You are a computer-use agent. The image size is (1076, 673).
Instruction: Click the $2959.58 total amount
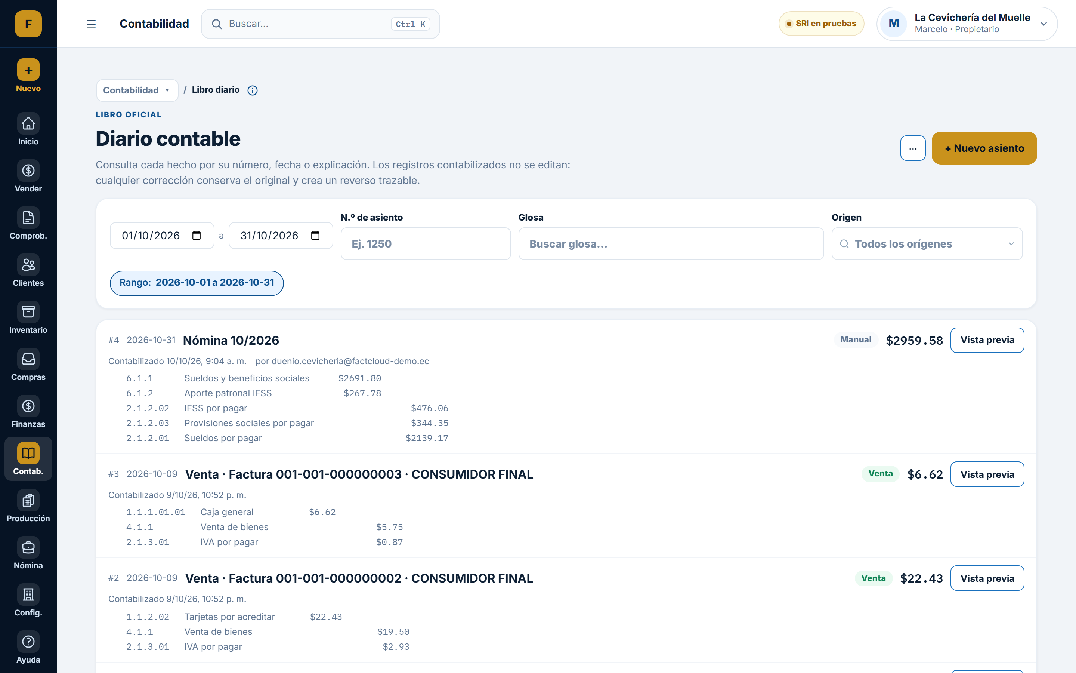(914, 341)
